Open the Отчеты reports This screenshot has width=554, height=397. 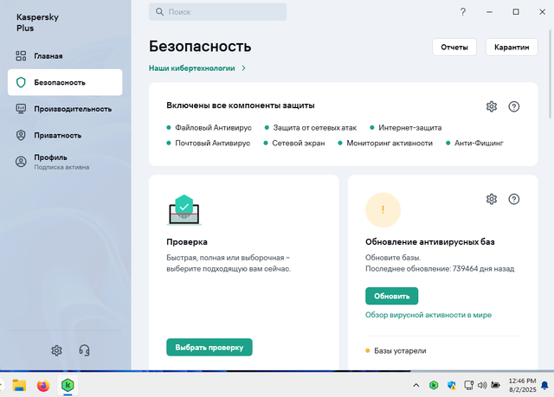click(x=454, y=48)
